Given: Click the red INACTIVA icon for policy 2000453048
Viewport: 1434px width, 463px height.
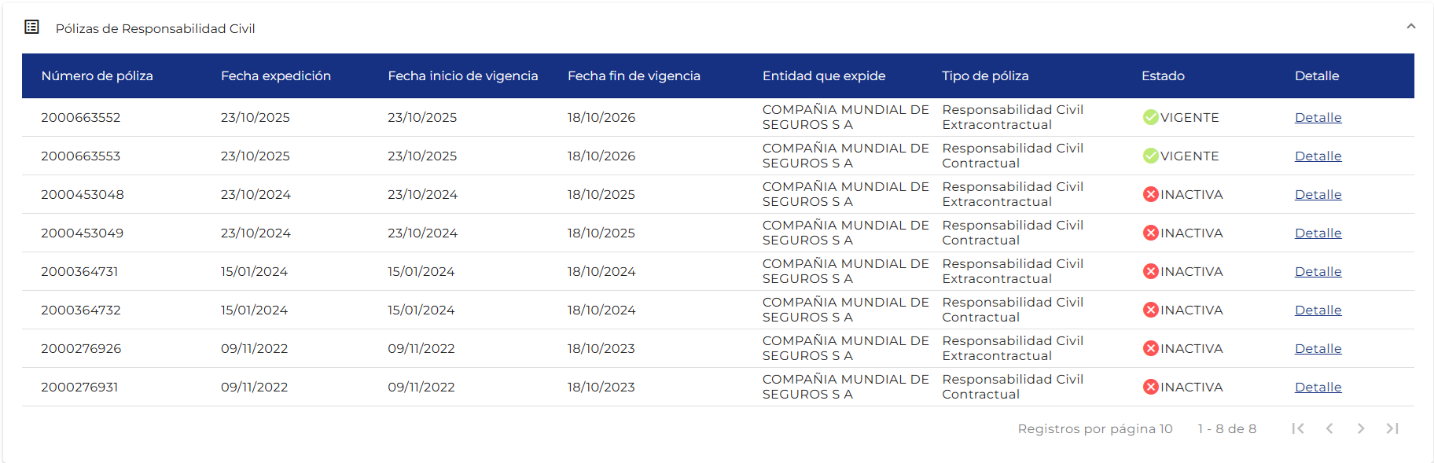Looking at the screenshot, I should (1150, 194).
